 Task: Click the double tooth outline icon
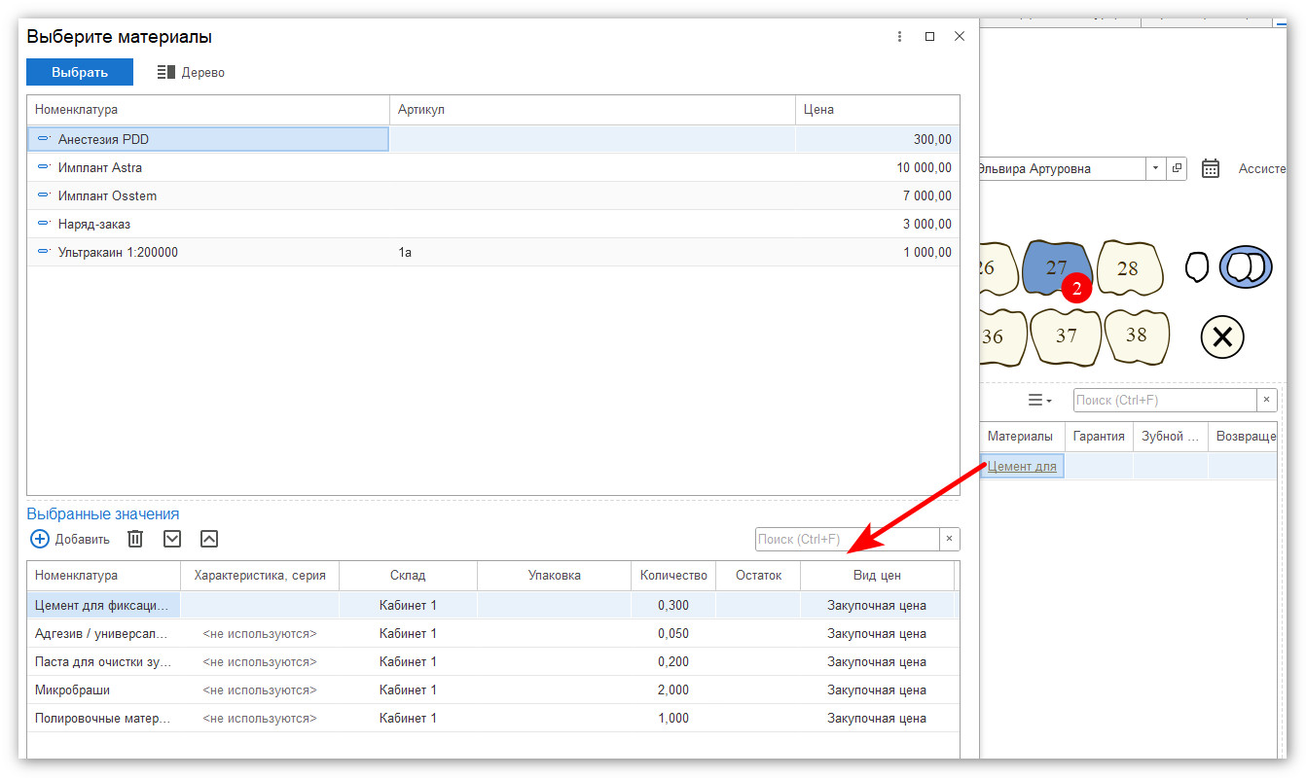click(1246, 266)
